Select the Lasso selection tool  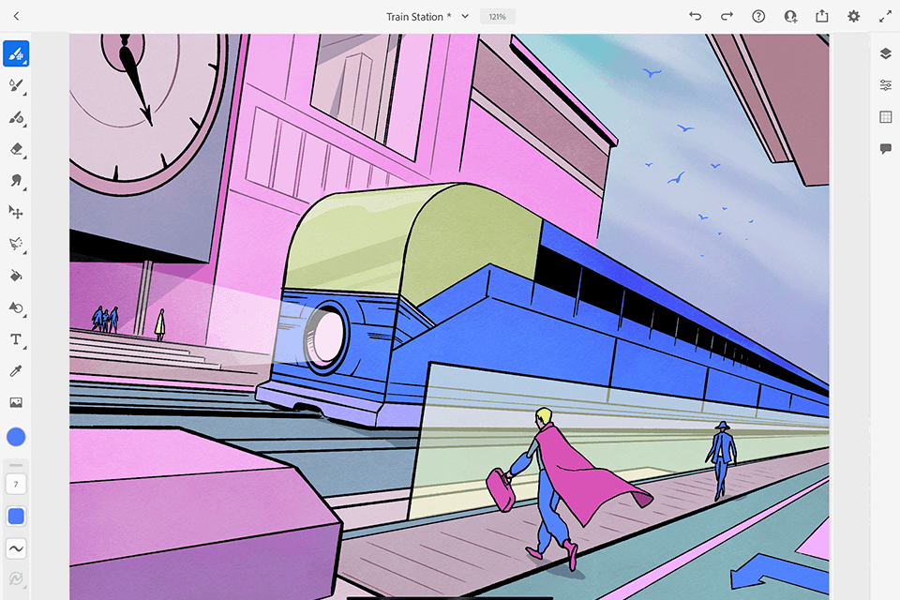[x=16, y=244]
